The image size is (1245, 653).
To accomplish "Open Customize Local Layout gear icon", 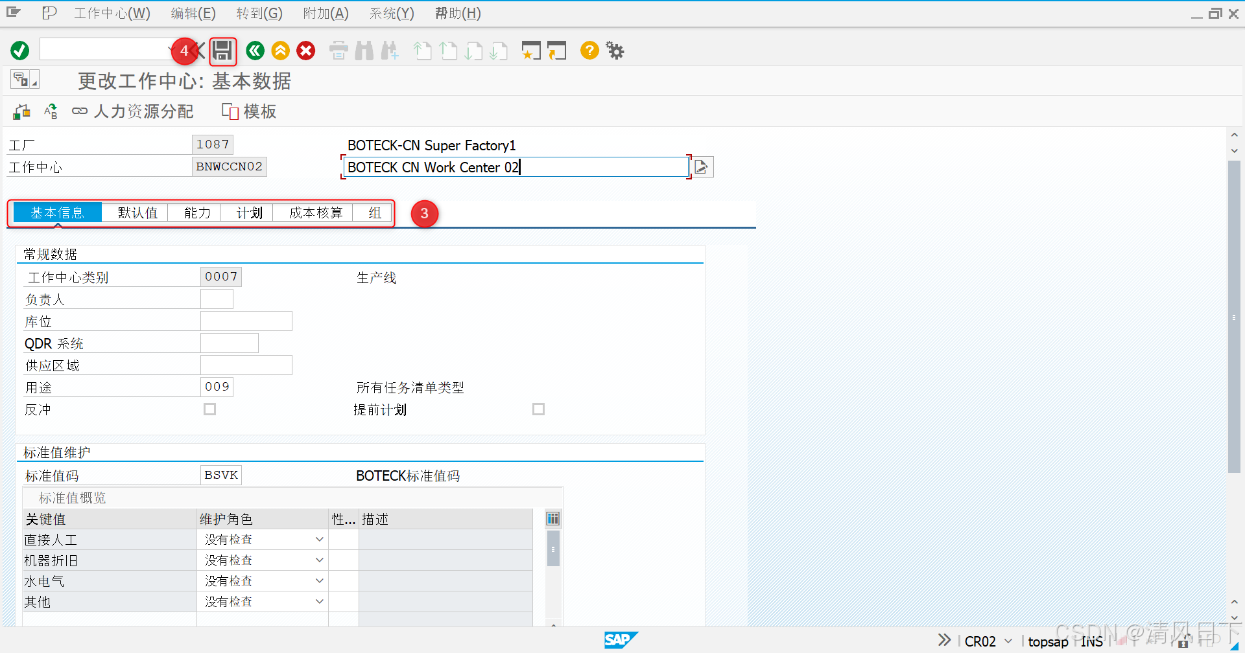I will 615,51.
